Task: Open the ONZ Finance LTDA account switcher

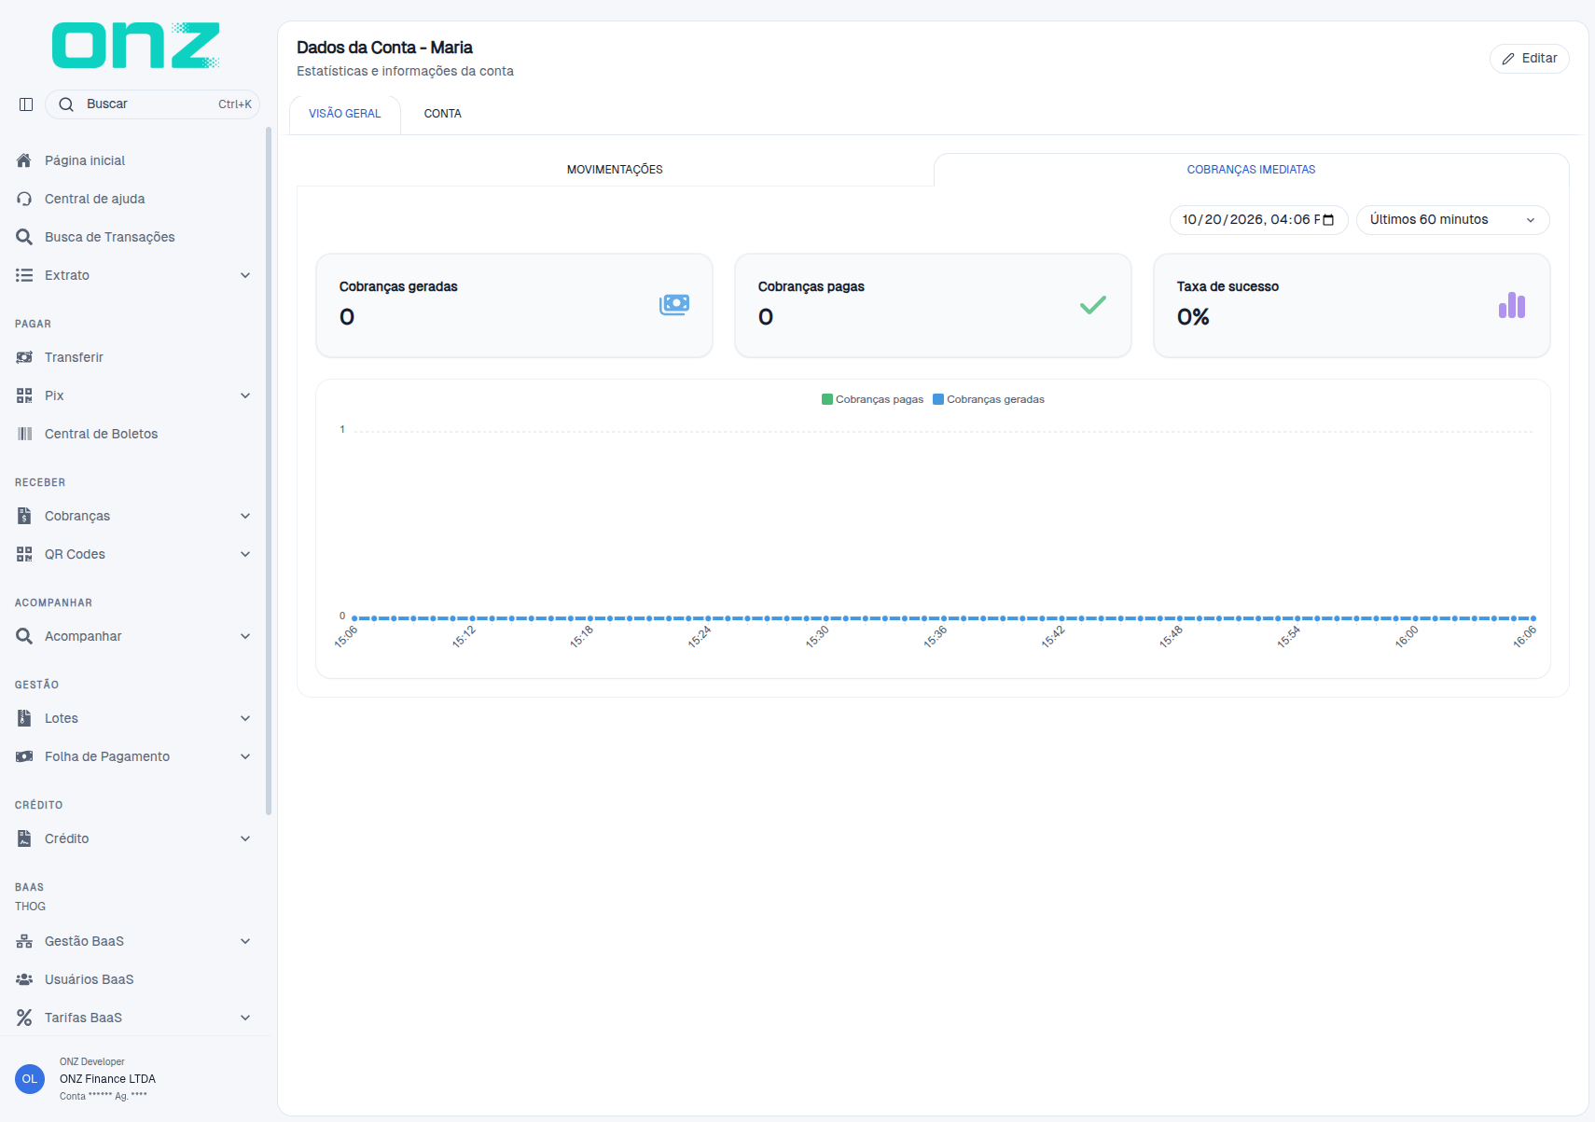Action: [x=133, y=1079]
